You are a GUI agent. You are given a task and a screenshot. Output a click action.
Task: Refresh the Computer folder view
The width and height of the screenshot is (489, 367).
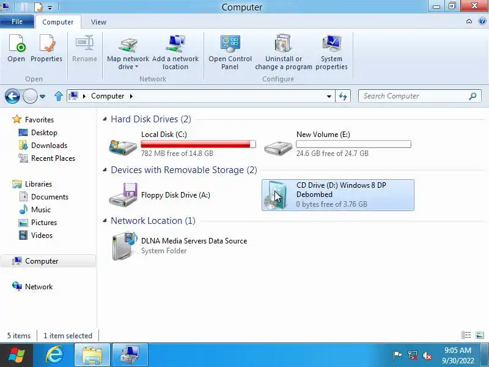click(x=343, y=96)
